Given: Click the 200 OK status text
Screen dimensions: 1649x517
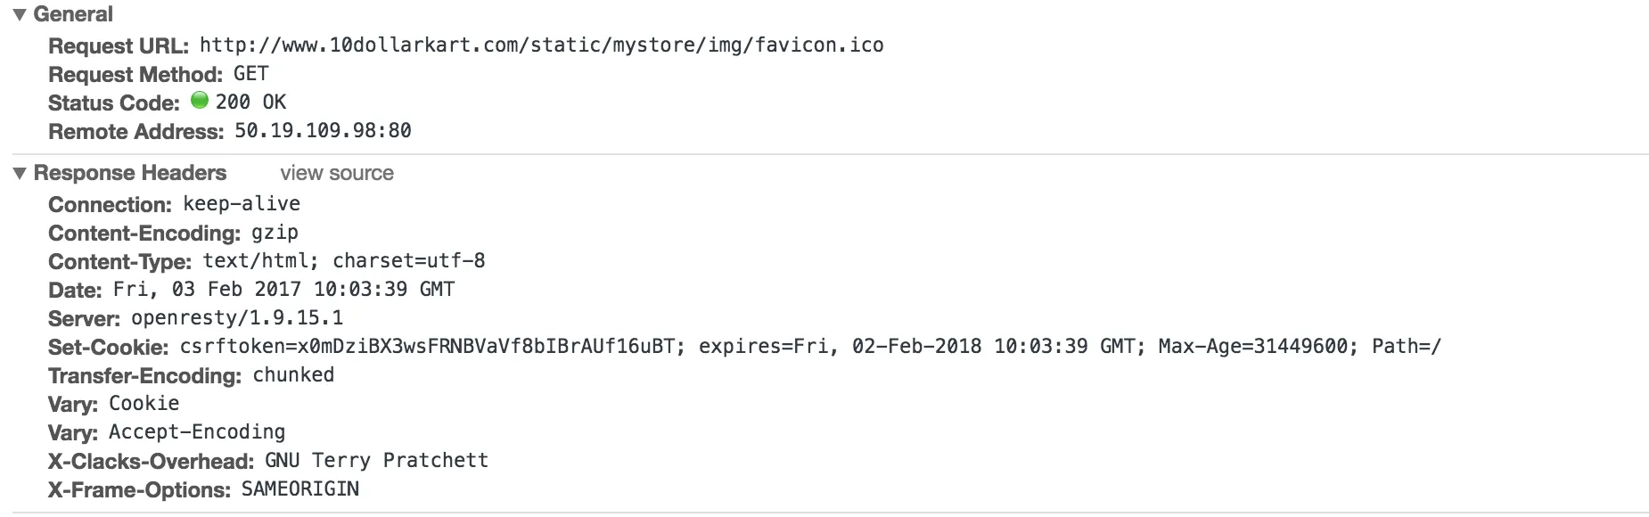Looking at the screenshot, I should click(250, 103).
